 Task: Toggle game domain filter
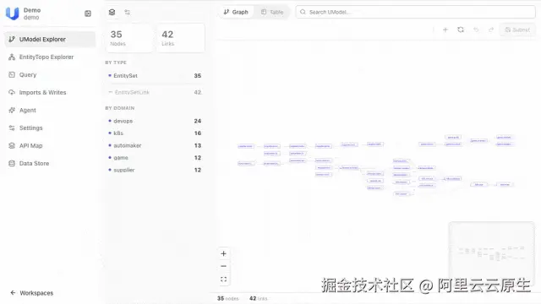pos(155,158)
